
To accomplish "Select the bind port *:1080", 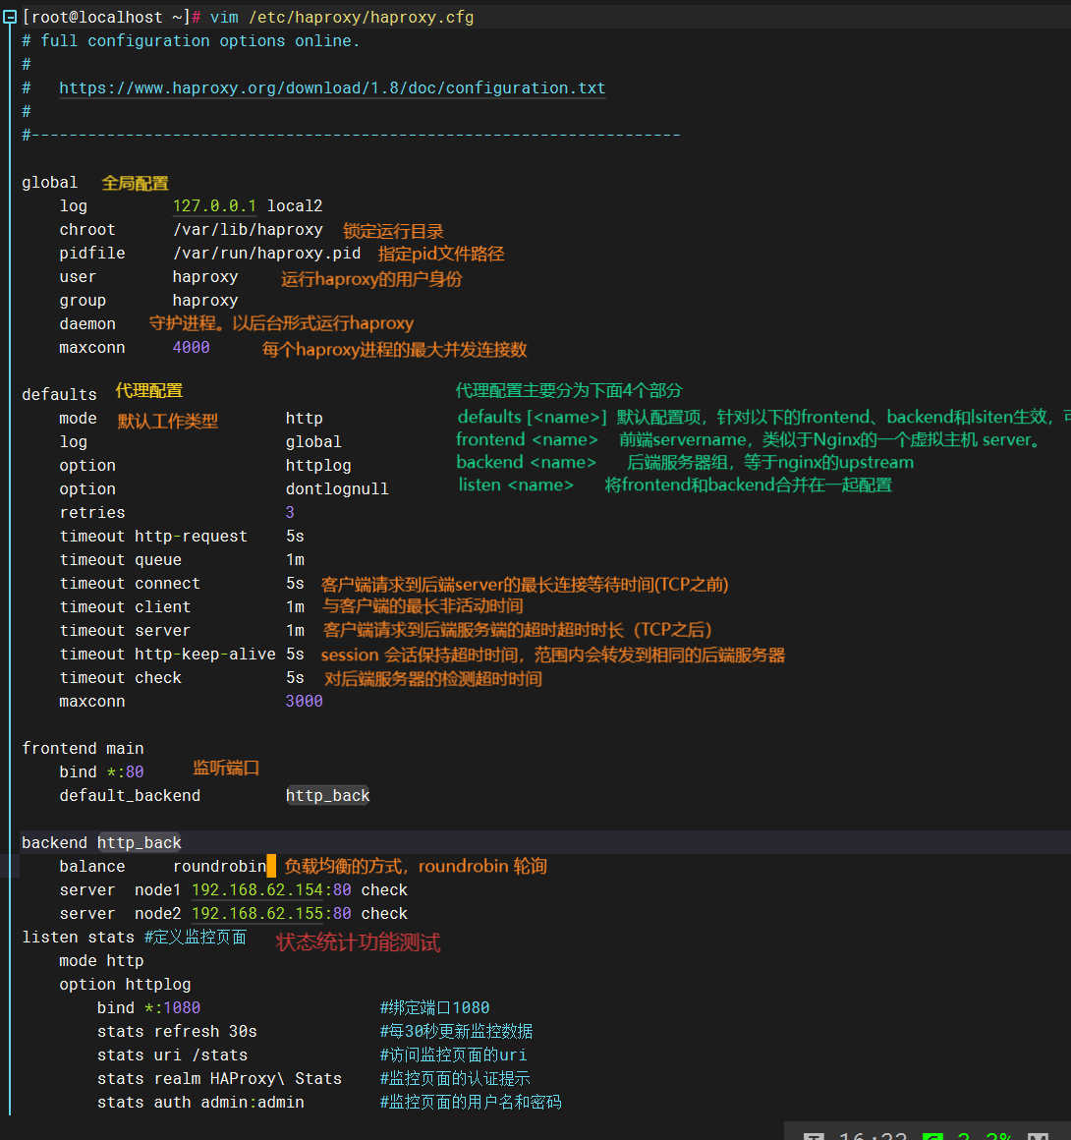I will pos(172,1007).
